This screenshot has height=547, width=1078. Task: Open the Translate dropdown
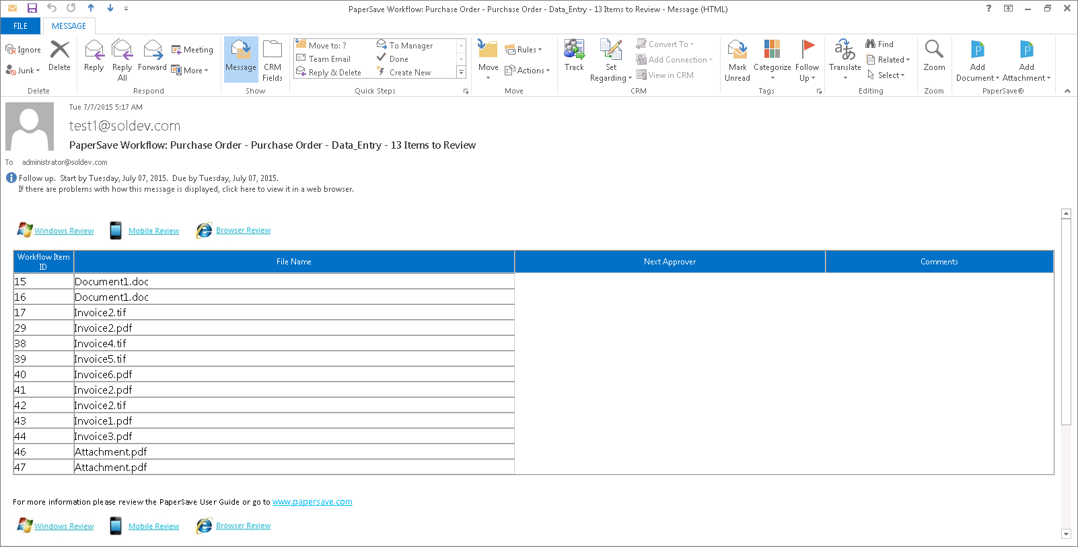tap(845, 73)
